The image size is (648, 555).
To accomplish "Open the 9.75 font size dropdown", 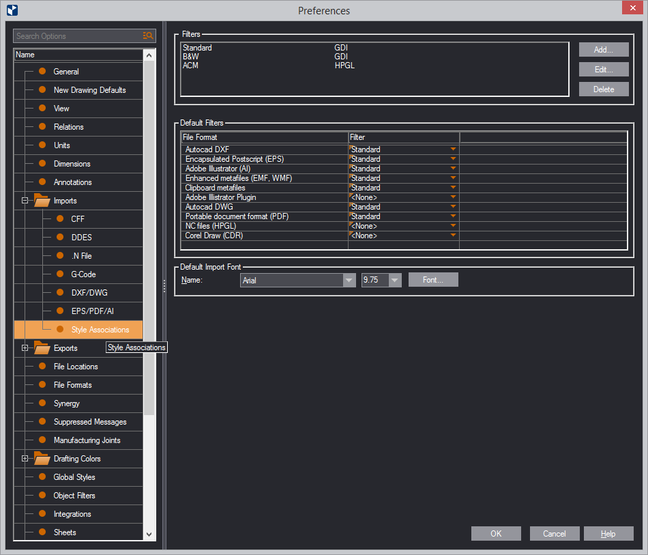I will [x=395, y=280].
